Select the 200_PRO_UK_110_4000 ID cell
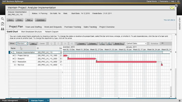Image resolution: width=182 pixels, height=102 pixels. tap(47, 65)
